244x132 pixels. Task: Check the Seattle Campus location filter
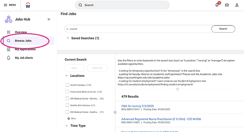click(x=67, y=85)
